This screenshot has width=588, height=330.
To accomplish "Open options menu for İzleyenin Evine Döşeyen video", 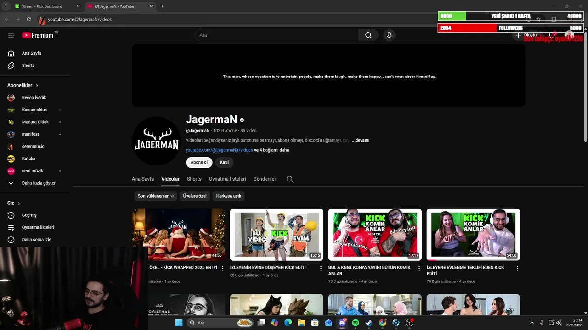I will pos(321,268).
